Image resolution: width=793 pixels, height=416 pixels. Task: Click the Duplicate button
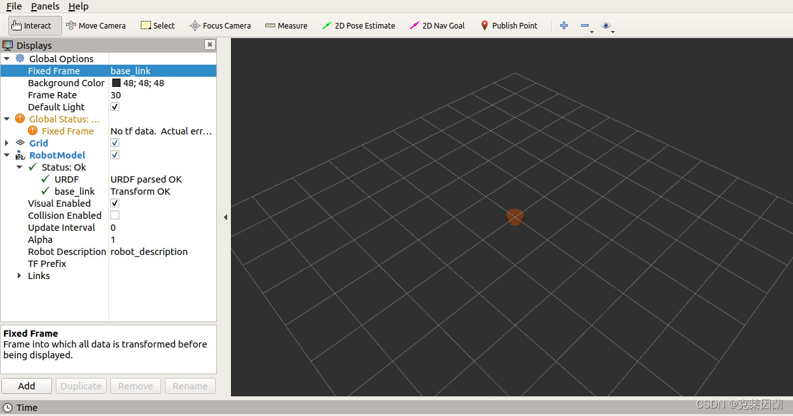pos(81,386)
